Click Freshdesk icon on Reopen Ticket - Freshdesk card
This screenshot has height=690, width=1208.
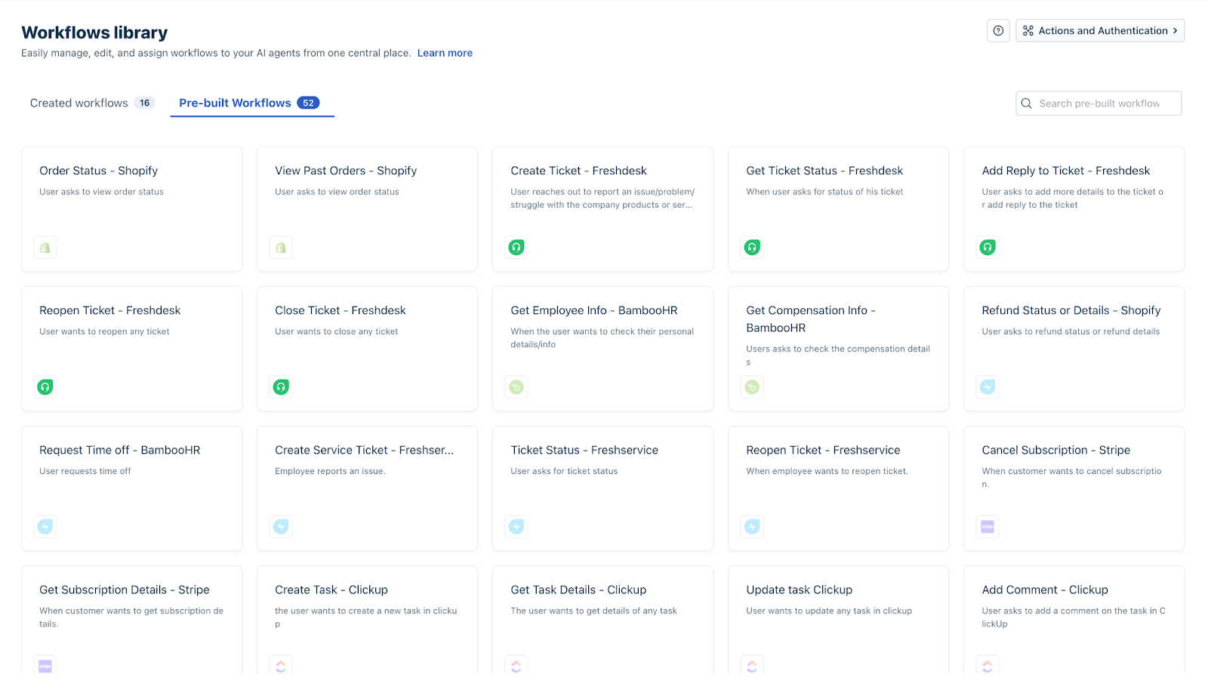point(45,387)
